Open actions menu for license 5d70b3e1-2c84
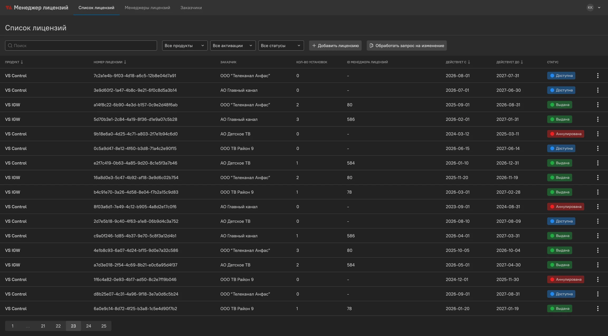608x336 pixels. (x=598, y=119)
